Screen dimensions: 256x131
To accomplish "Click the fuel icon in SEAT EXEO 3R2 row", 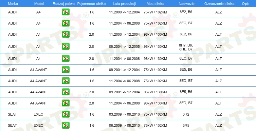I will coord(65,114).
